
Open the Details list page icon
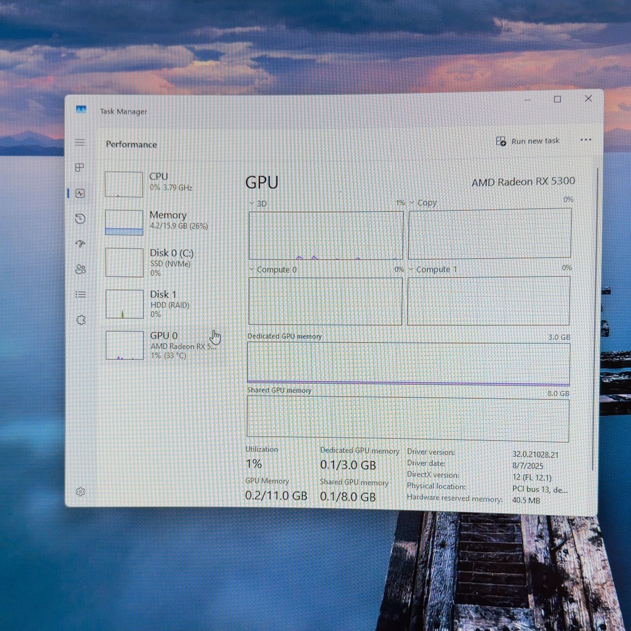tap(81, 295)
